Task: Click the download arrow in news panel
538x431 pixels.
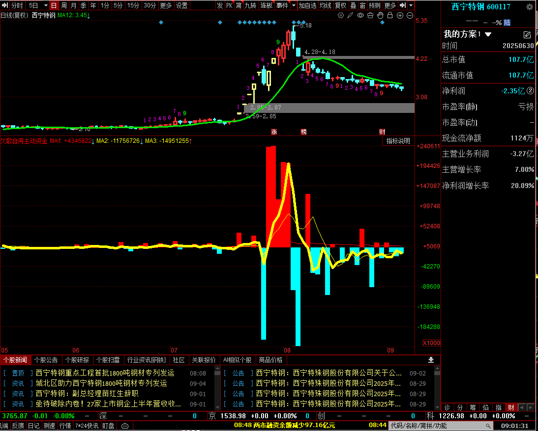Action: (x=431, y=360)
